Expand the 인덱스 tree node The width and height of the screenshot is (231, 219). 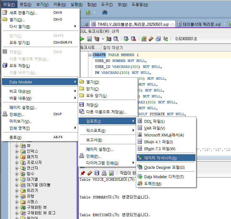tap(17, 151)
